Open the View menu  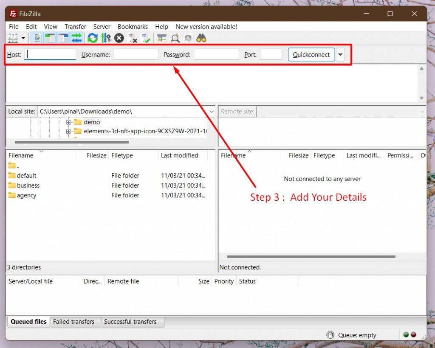click(x=51, y=27)
